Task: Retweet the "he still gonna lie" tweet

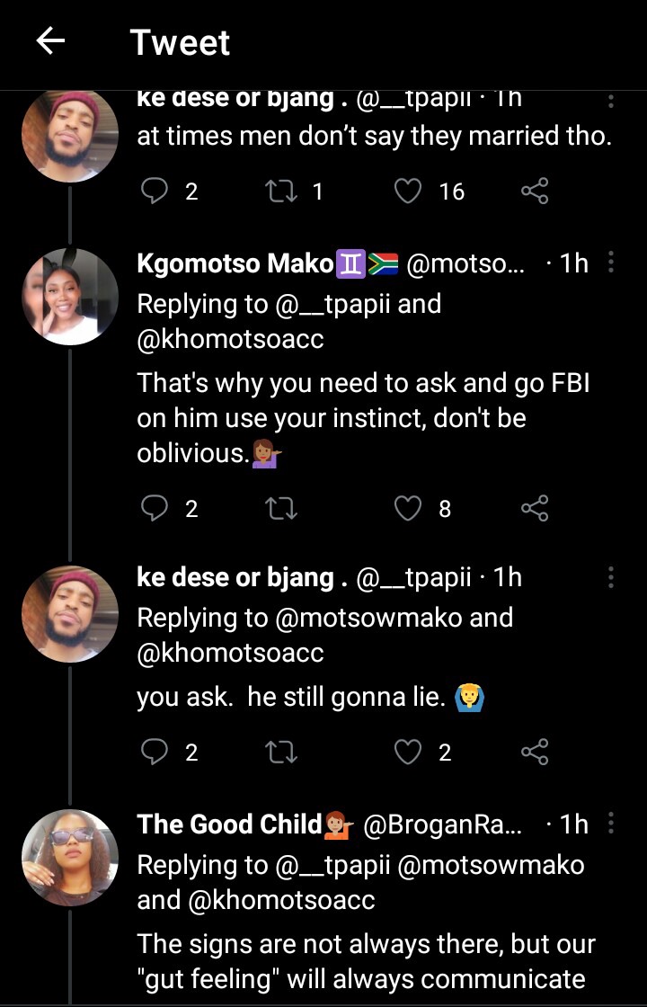Action: coord(282,752)
